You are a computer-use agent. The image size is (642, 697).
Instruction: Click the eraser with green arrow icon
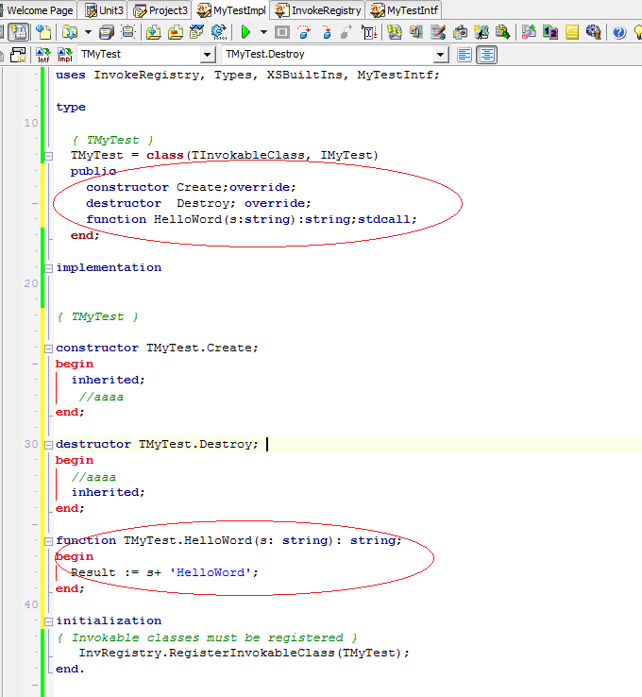pos(529,32)
